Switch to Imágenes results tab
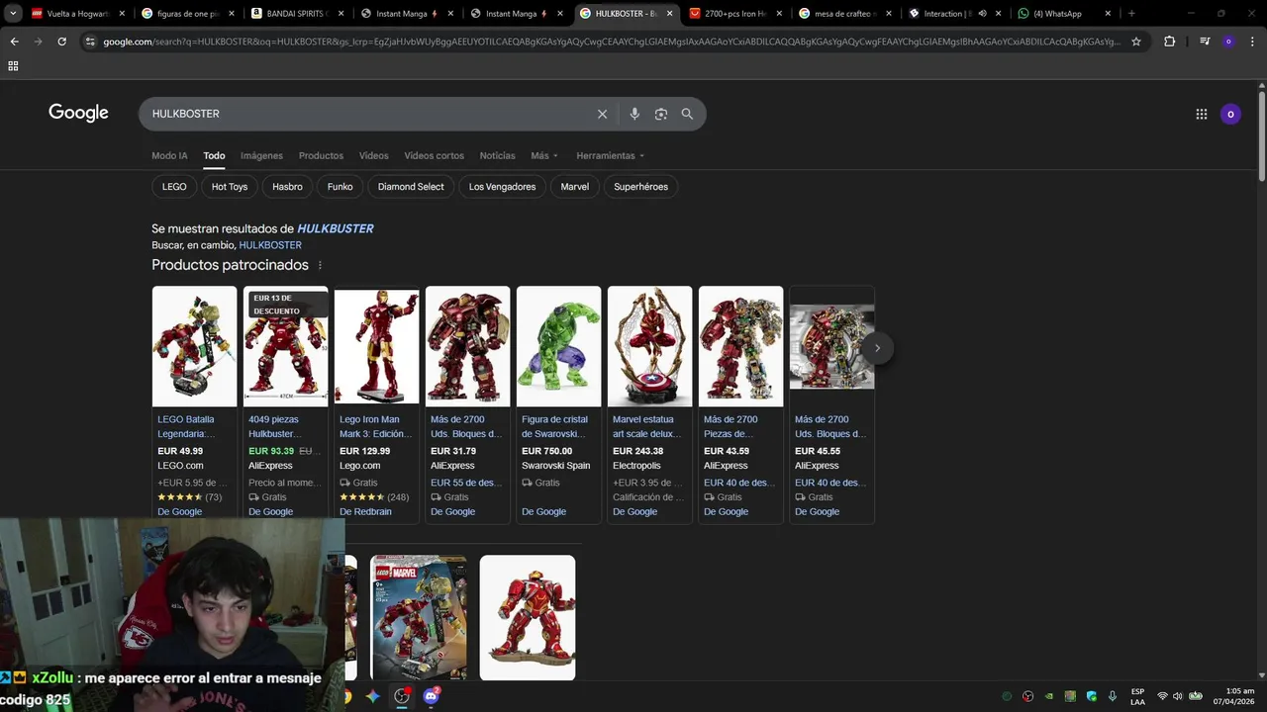The width and height of the screenshot is (1267, 712). pyautogui.click(x=261, y=155)
